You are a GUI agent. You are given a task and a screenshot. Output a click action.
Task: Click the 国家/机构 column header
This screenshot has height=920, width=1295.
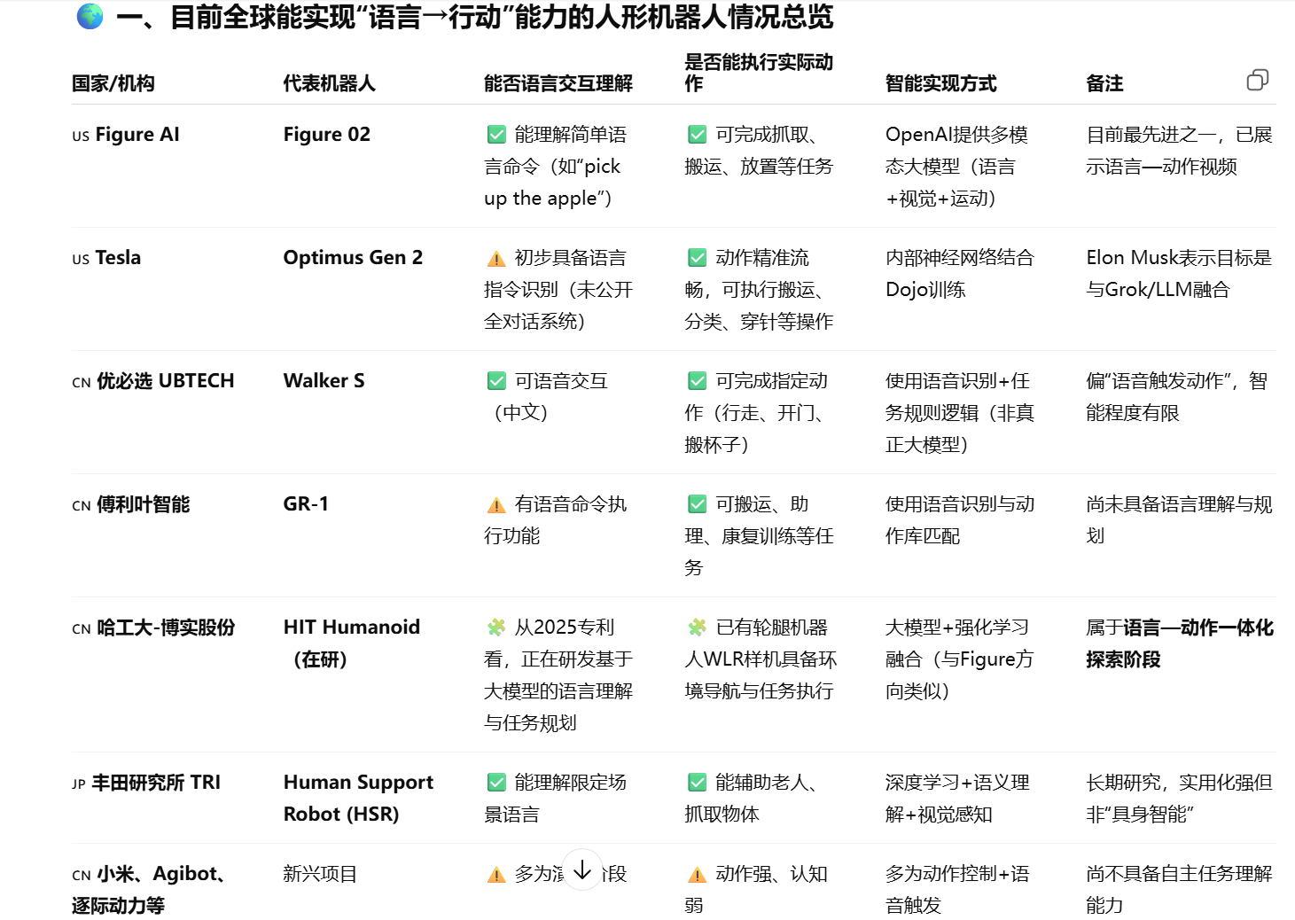[113, 83]
